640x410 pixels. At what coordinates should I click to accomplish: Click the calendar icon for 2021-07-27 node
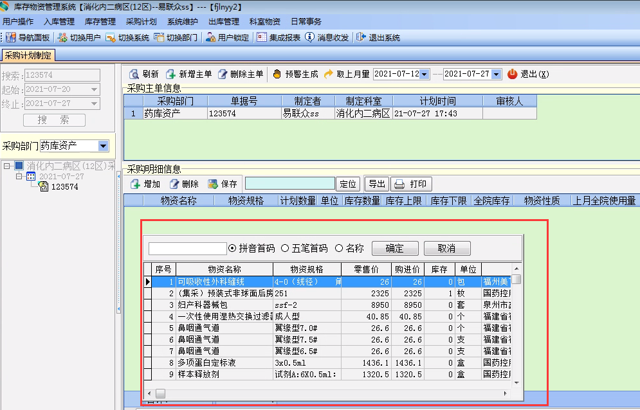pos(31,176)
